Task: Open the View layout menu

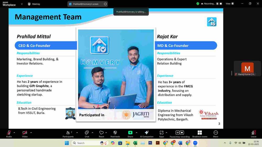Action: 230,4
